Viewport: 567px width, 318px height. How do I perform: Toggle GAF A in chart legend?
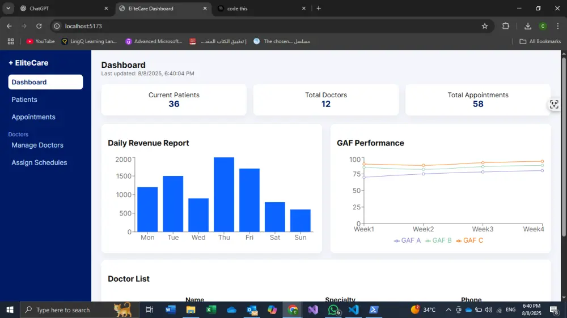407,240
